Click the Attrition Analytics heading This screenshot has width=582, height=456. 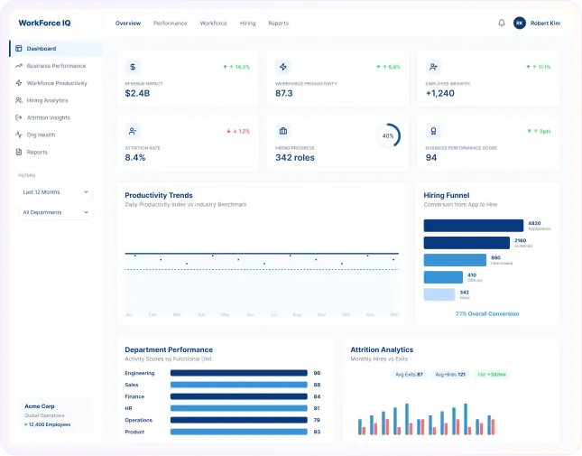(382, 349)
